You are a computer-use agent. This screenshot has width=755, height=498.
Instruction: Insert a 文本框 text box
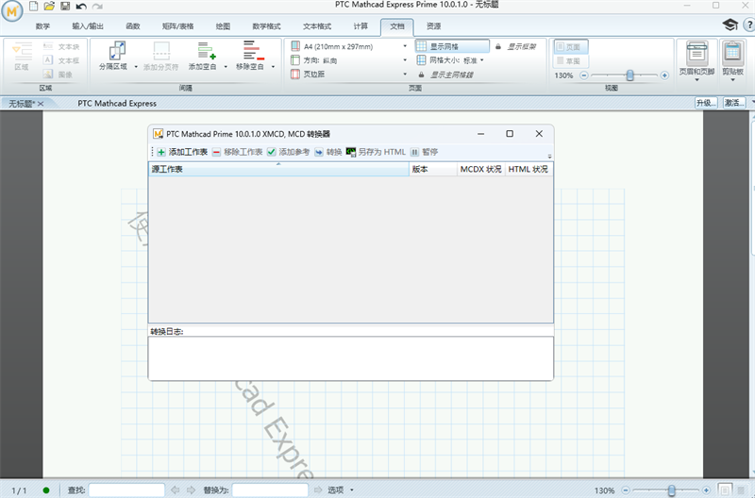click(61, 60)
